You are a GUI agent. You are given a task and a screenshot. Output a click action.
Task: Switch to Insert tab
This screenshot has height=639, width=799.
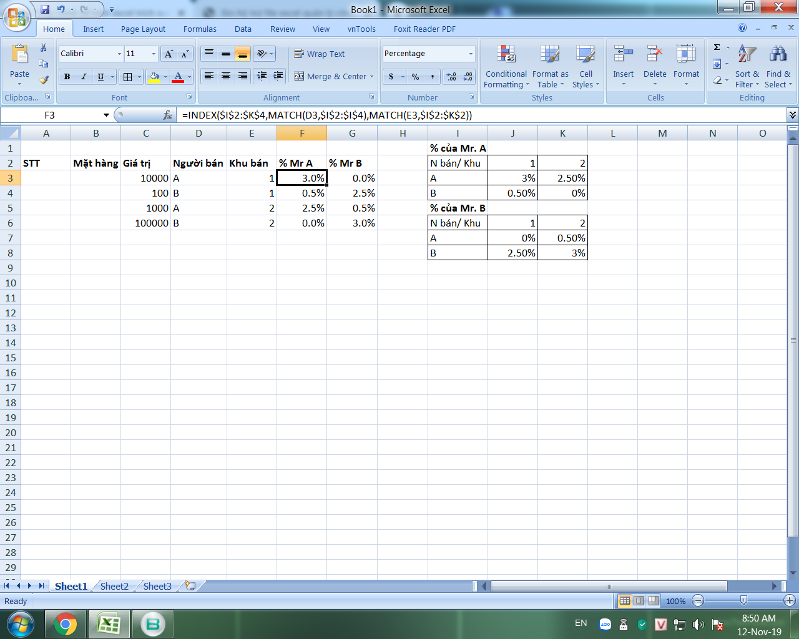click(93, 29)
